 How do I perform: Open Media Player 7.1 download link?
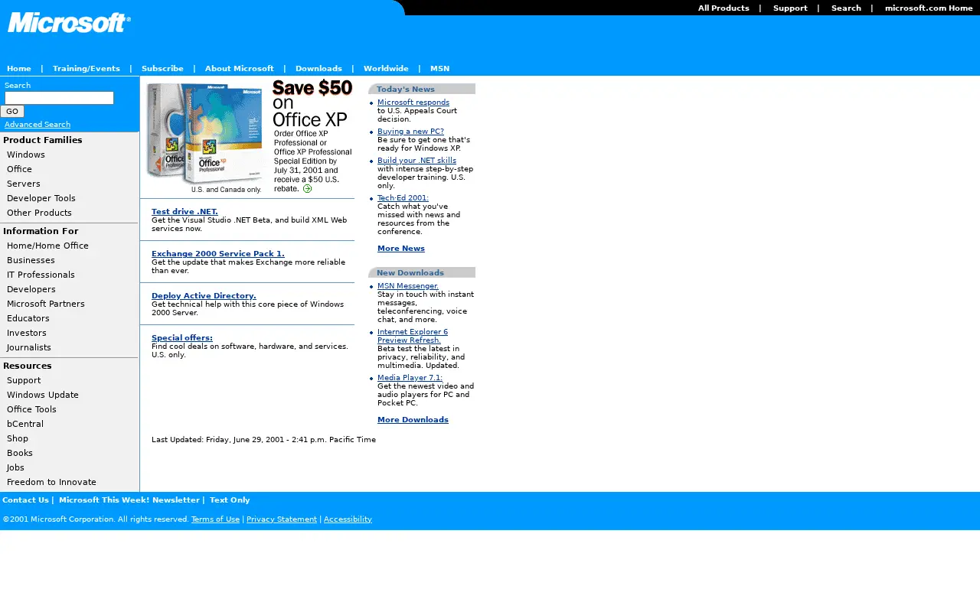click(410, 378)
